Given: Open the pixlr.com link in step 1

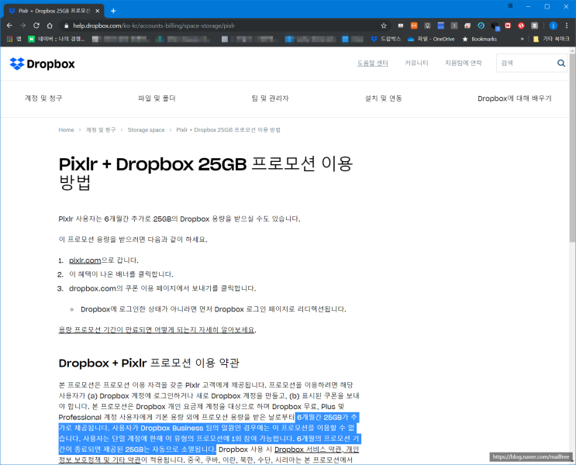Looking at the screenshot, I should point(85,260).
